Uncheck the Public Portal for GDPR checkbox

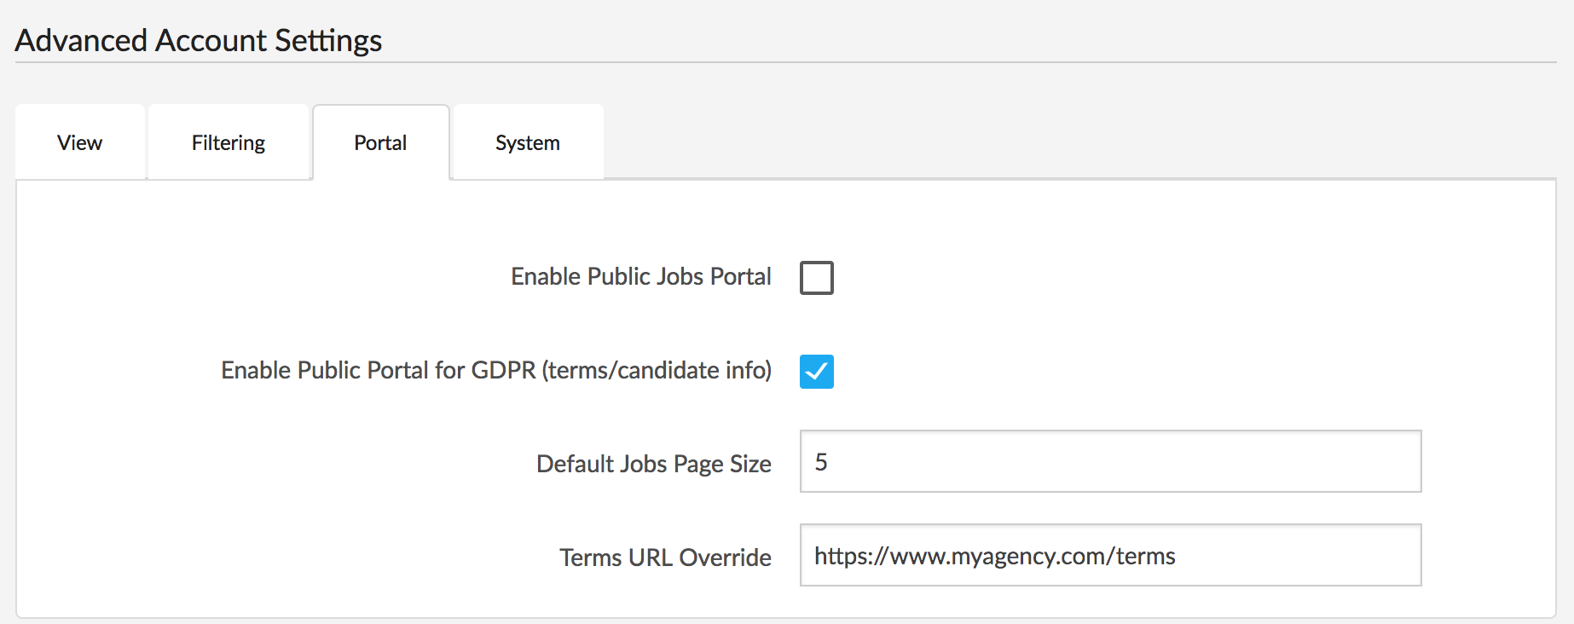[x=816, y=372]
